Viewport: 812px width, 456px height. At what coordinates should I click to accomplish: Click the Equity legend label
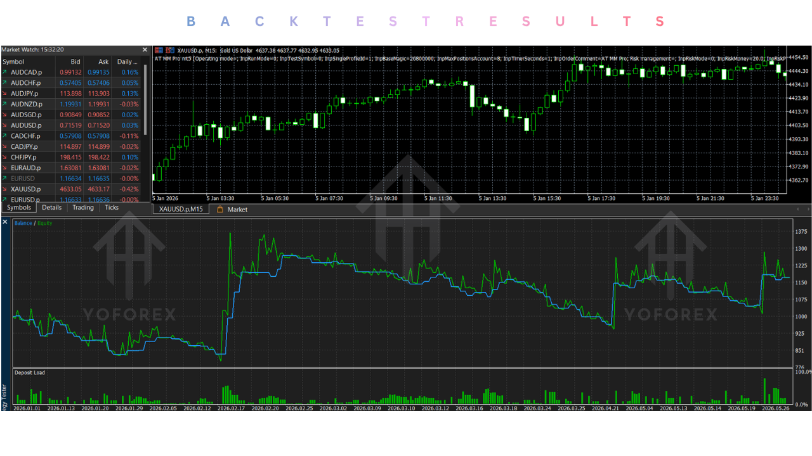pyautogui.click(x=45, y=223)
